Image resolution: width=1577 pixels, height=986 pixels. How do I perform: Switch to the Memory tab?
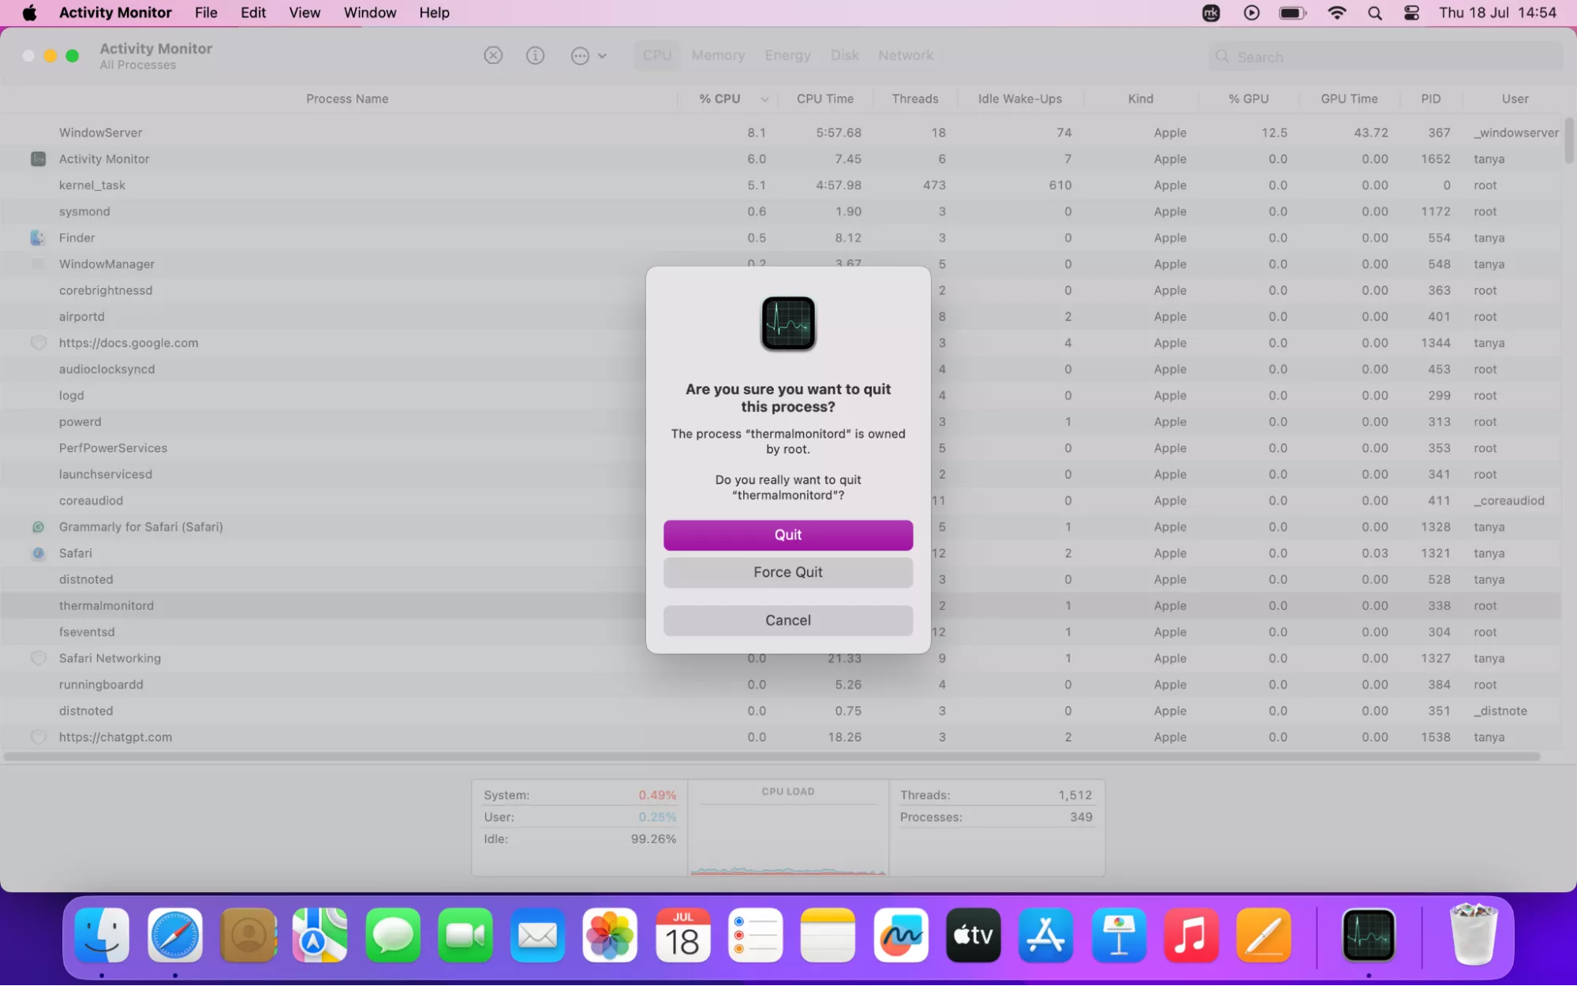coord(717,55)
